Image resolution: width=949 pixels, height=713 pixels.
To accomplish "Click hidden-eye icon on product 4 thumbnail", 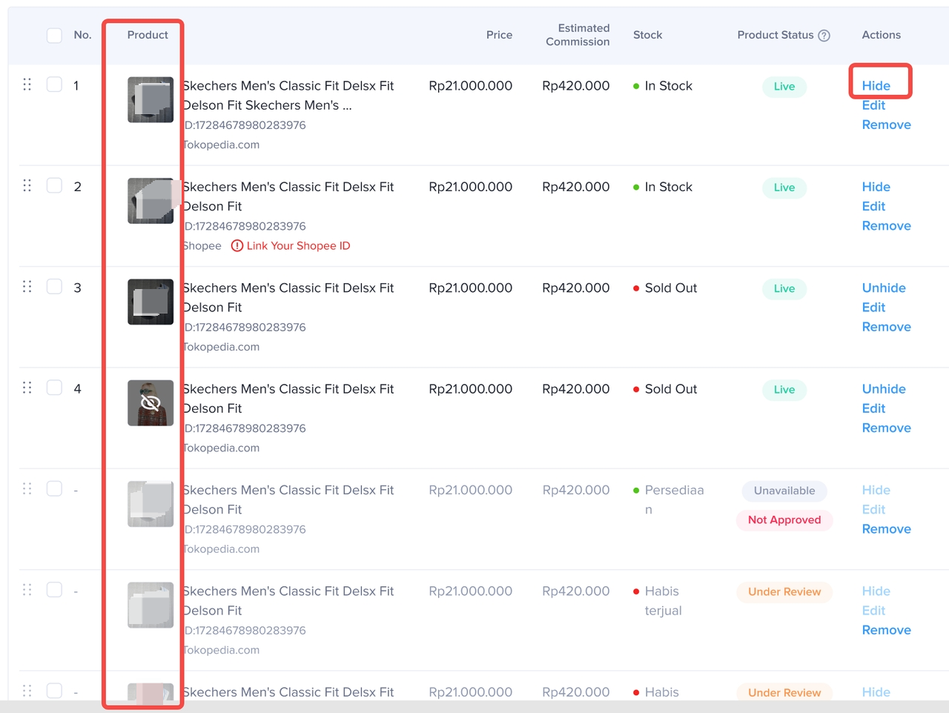I will pyautogui.click(x=151, y=403).
